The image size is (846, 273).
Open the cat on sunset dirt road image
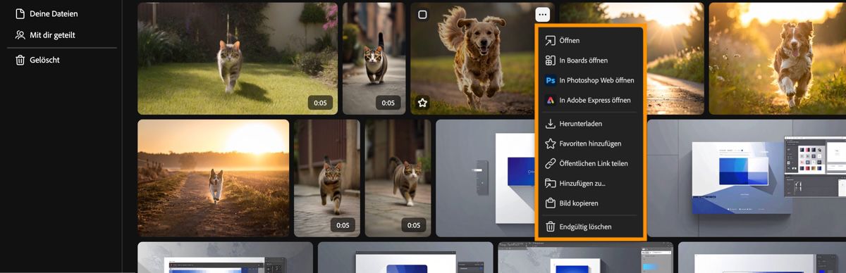(213, 178)
